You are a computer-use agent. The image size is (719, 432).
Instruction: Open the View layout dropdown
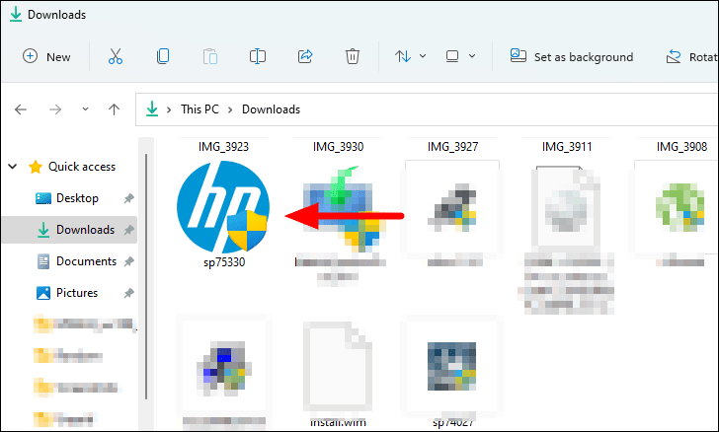pos(460,56)
